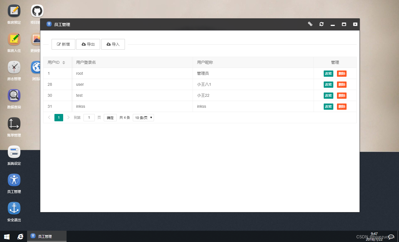This screenshot has width=399, height=242.
Task: Click the 安全退出 anchor icon
Action: pos(14,208)
